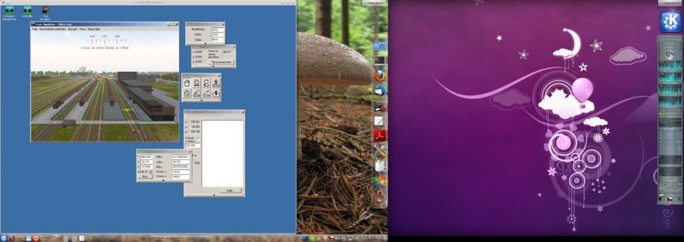Viewport: 684px width, 242px height.
Task: Click the field showing 14833
Action: tap(180, 177)
